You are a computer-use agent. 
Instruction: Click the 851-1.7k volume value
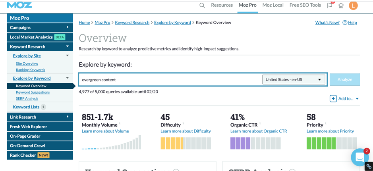[97, 117]
